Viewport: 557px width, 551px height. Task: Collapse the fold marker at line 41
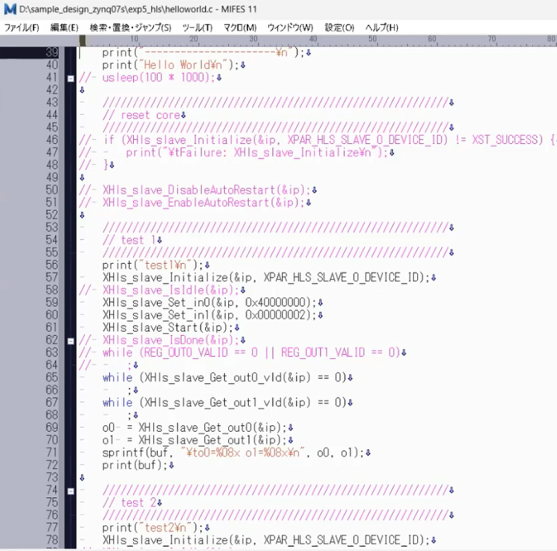pyautogui.click(x=71, y=77)
